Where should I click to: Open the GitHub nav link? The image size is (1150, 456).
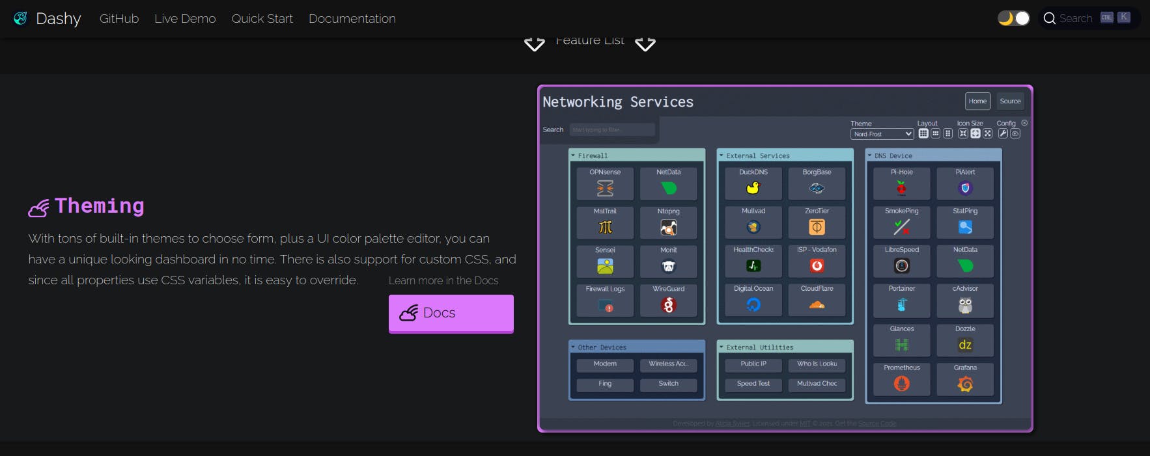(x=119, y=19)
